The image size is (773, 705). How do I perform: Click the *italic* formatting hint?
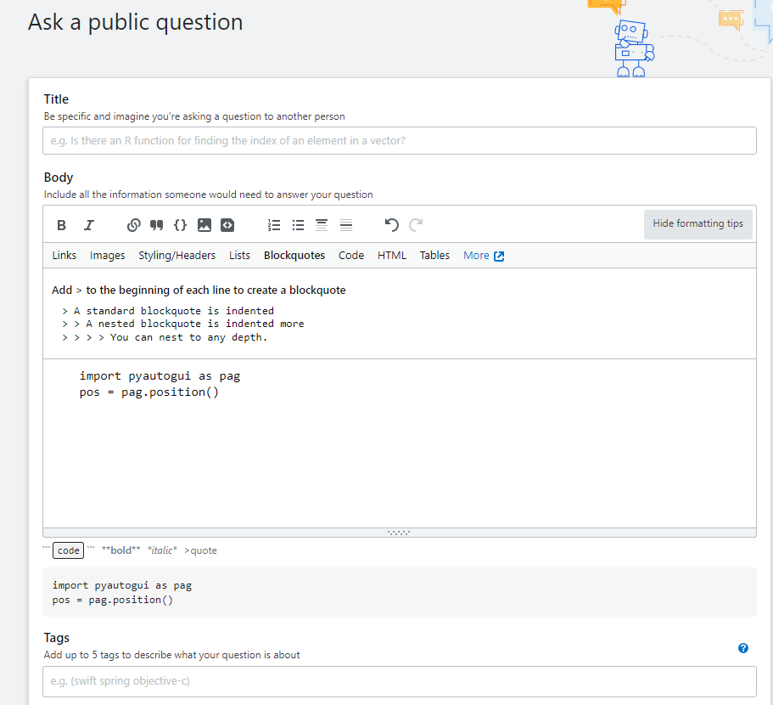(x=162, y=550)
